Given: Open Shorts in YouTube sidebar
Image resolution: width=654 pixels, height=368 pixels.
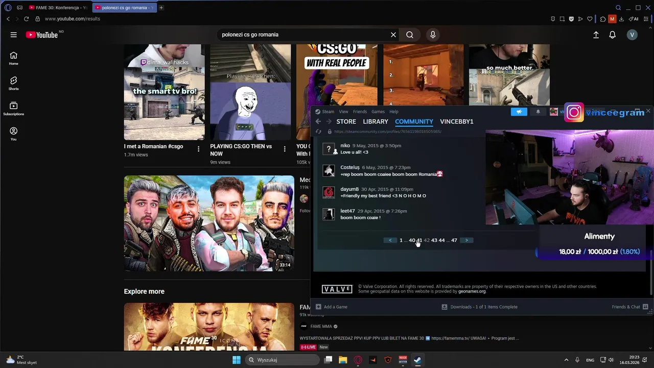Looking at the screenshot, I should pos(13,83).
